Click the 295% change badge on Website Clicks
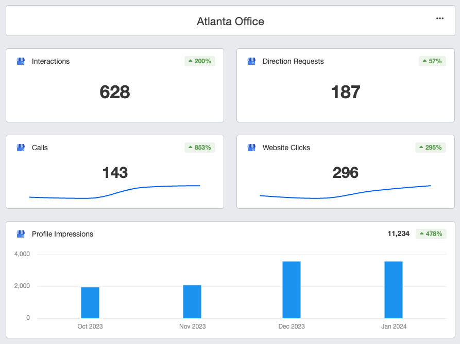 click(430, 148)
